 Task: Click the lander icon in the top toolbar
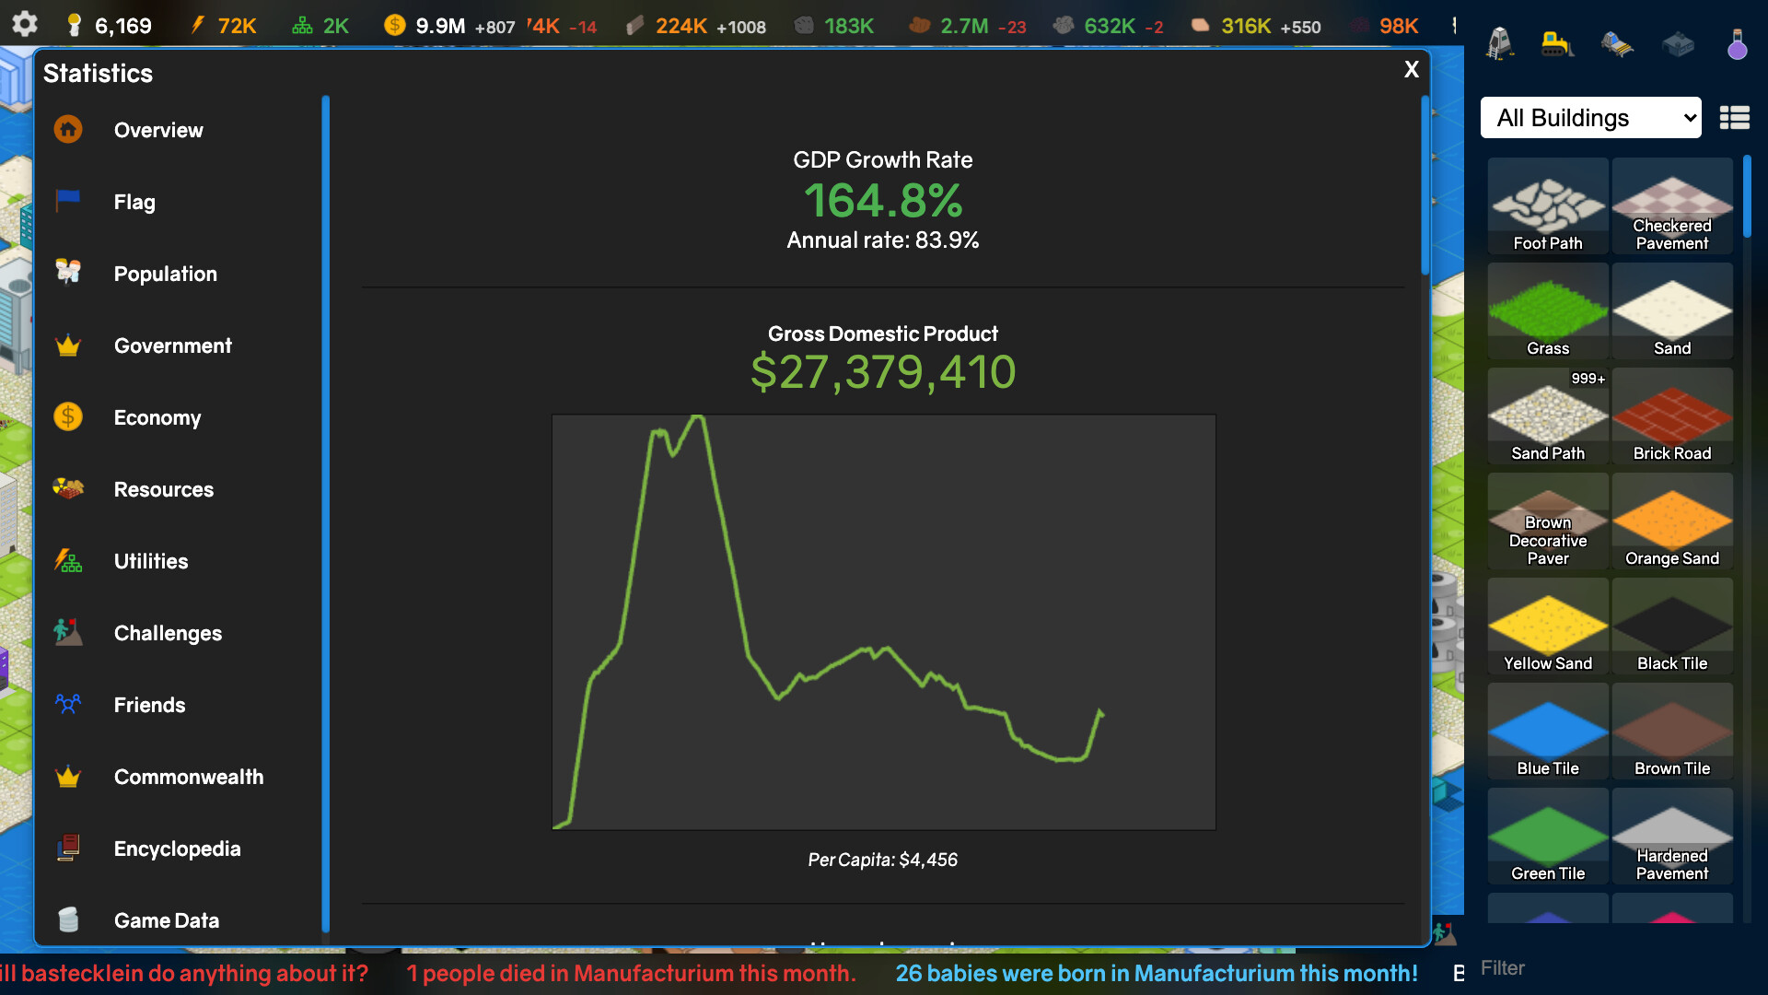1498,43
